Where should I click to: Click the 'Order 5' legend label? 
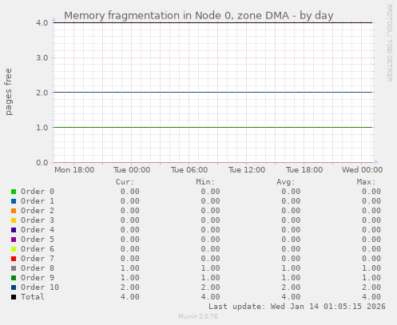[x=38, y=240]
